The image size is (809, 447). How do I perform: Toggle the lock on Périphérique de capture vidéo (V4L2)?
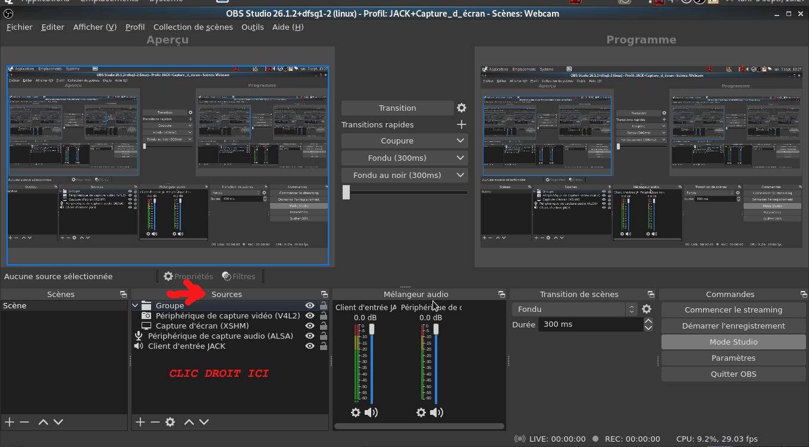point(324,316)
